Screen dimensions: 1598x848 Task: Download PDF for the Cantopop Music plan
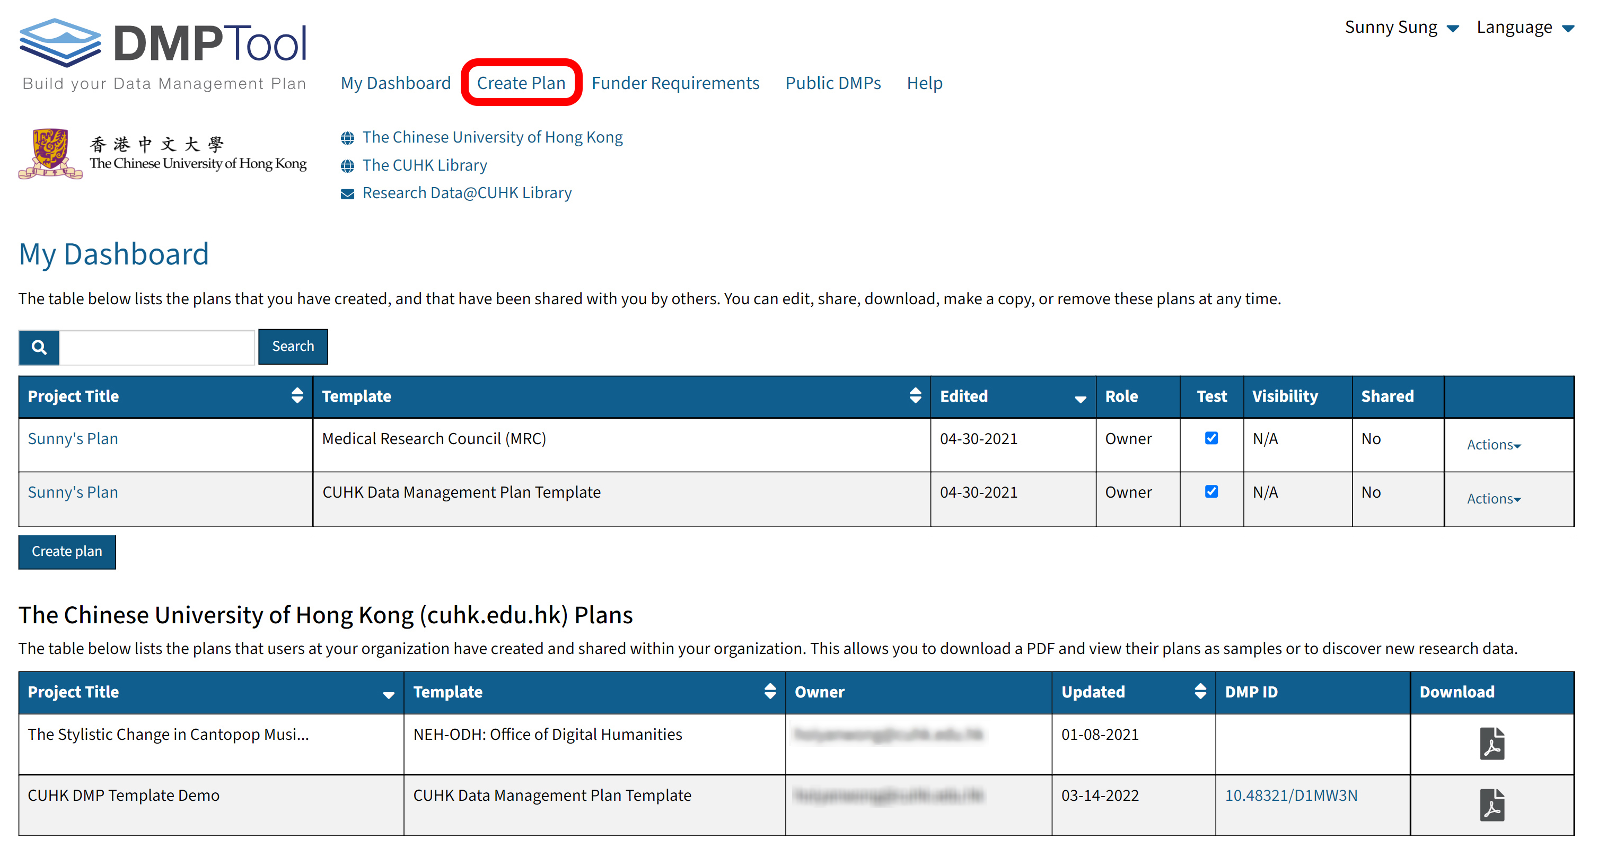coord(1492,743)
